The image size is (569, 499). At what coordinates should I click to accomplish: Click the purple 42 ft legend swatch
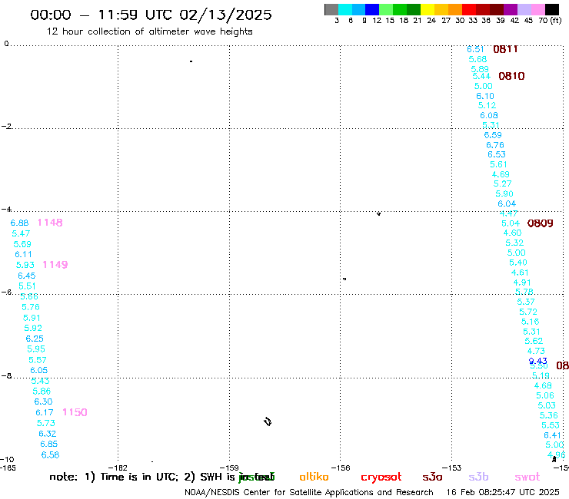coord(511,9)
